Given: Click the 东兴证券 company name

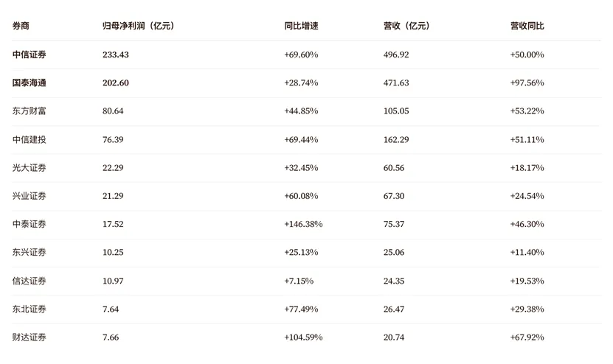Looking at the screenshot, I should 30,252.
